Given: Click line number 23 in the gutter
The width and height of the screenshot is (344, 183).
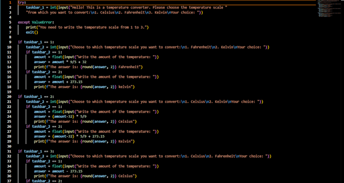Looking at the screenshot, I should (x=10, y=112).
